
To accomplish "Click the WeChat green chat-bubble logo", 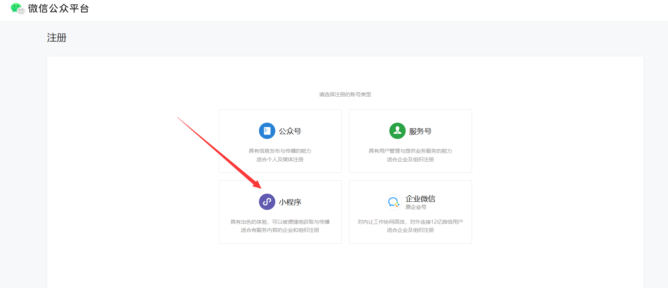I will 18,9.
